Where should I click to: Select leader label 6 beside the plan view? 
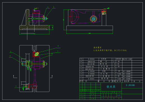tap(58, 46)
